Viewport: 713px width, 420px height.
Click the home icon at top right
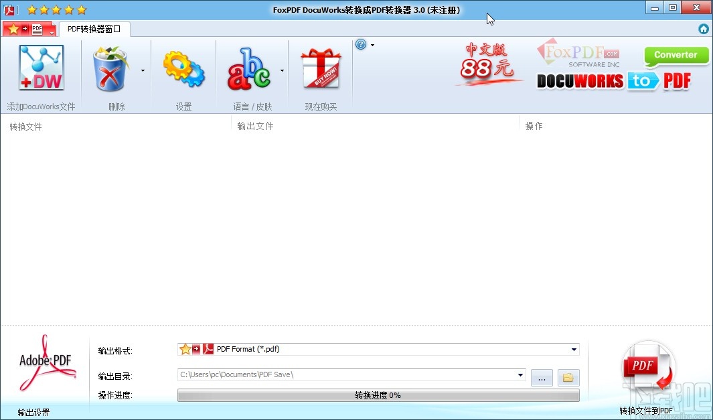tap(703, 29)
